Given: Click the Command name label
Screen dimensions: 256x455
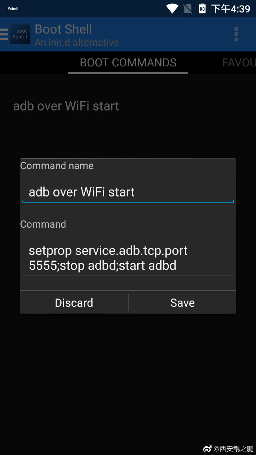Looking at the screenshot, I should (57, 166).
